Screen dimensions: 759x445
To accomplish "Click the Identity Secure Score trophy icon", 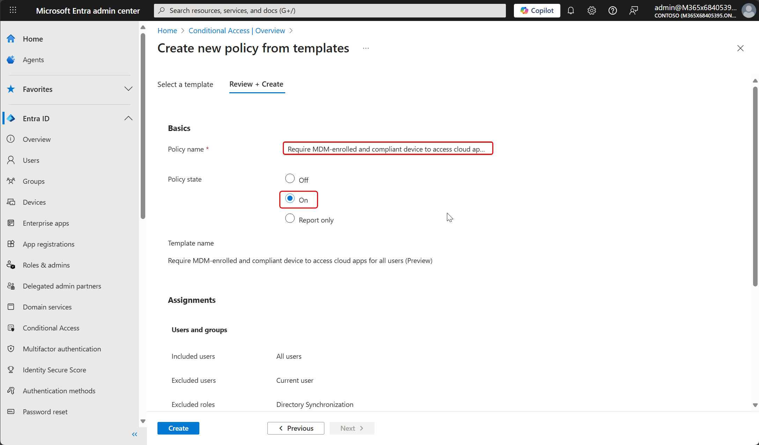I will 11,370.
